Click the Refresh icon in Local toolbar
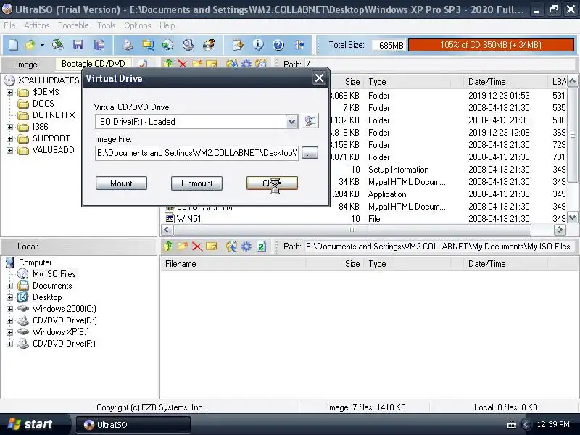Image resolution: width=580 pixels, height=435 pixels. click(261, 246)
